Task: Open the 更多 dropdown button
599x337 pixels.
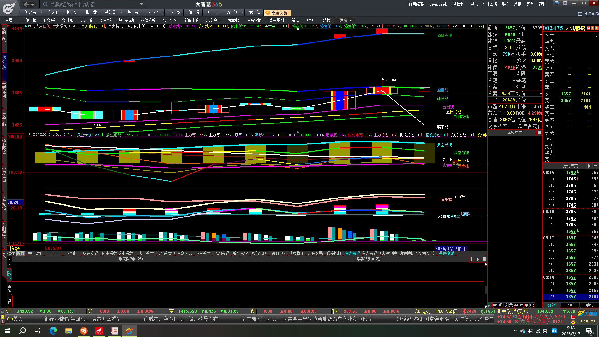Action: pyautogui.click(x=345, y=20)
